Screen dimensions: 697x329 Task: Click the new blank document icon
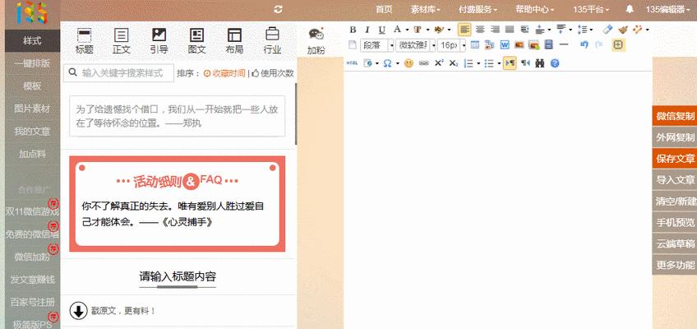352,45
